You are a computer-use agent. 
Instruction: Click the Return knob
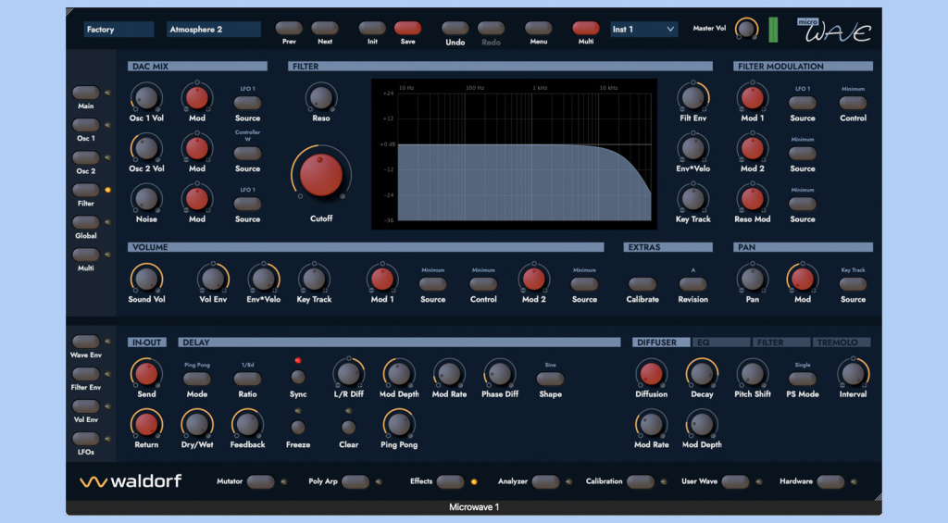click(x=146, y=425)
